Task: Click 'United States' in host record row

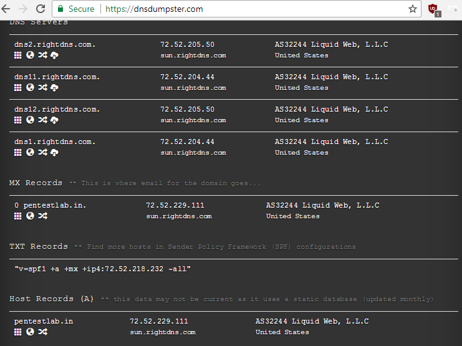Action: point(282,332)
